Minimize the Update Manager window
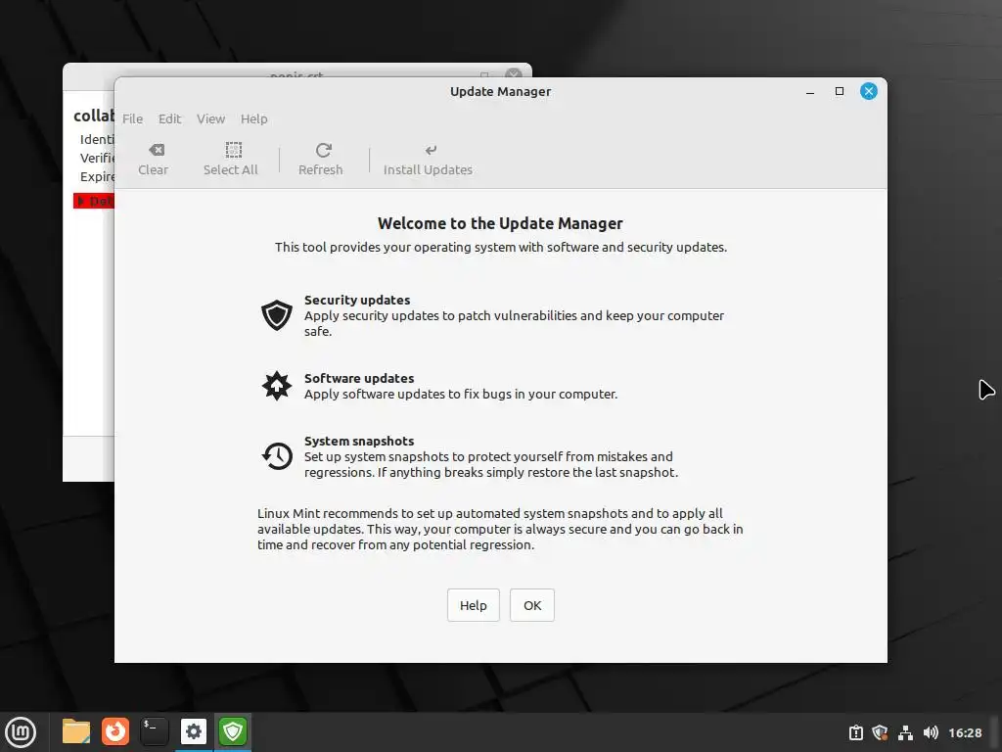The image size is (1002, 752). (x=809, y=91)
